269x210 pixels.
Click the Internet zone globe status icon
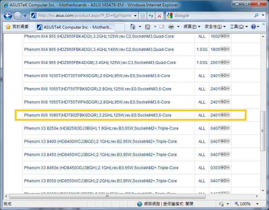click(140, 204)
